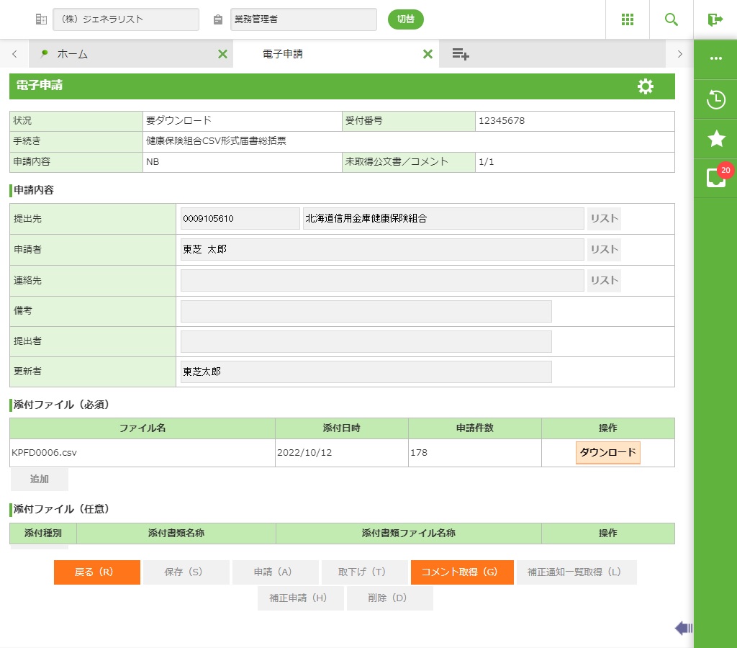
Task: Click the add new tab icon
Action: tap(461, 54)
